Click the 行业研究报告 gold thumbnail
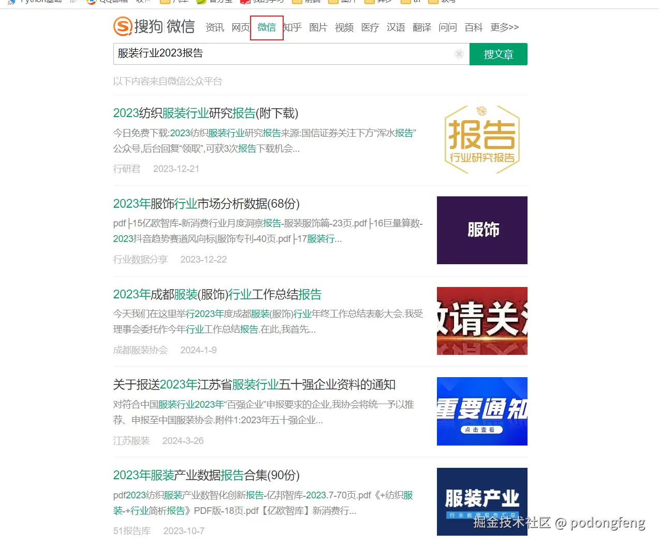The width and height of the screenshot is (659, 545). (x=482, y=139)
